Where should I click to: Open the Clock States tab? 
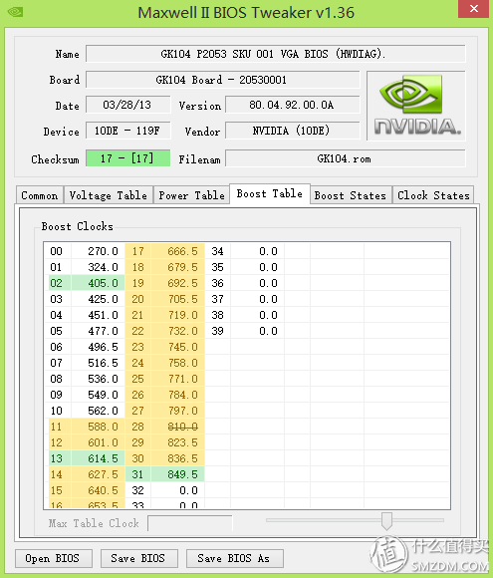(433, 195)
